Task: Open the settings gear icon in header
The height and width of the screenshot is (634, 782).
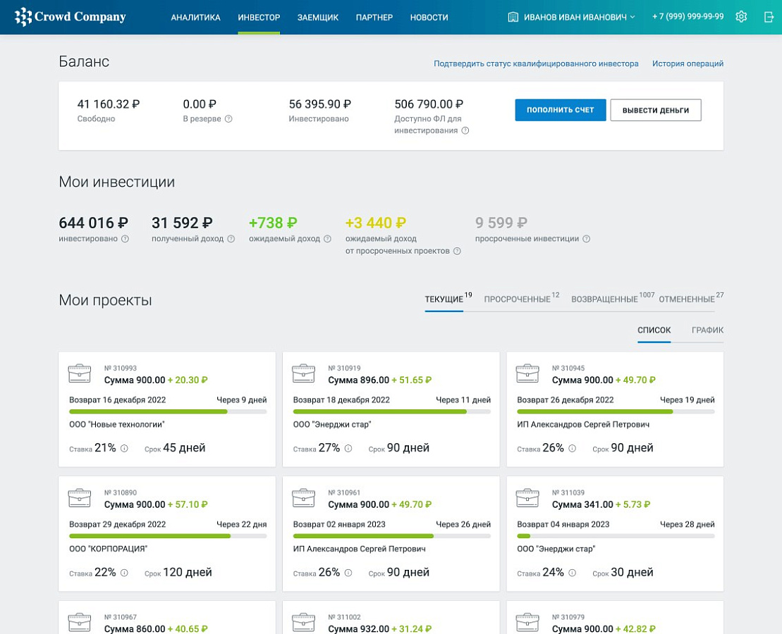Action: click(741, 16)
